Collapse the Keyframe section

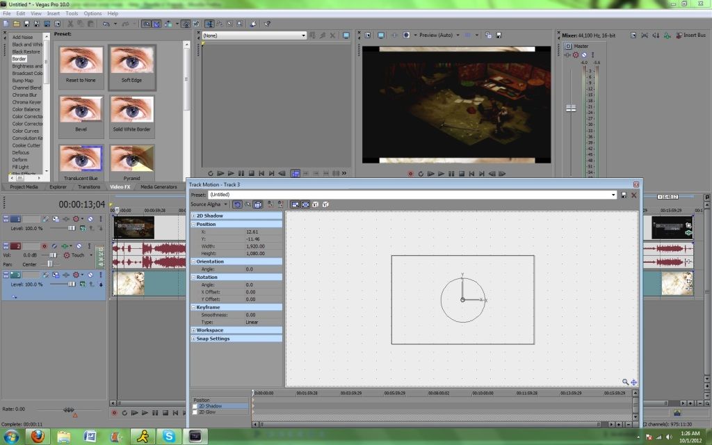193,307
